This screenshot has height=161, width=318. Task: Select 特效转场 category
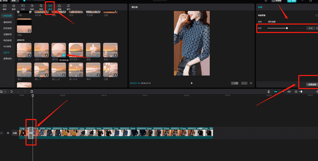pos(8,40)
